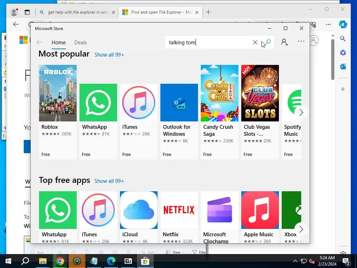Click the Edge browser back arrow

click(16, 24)
